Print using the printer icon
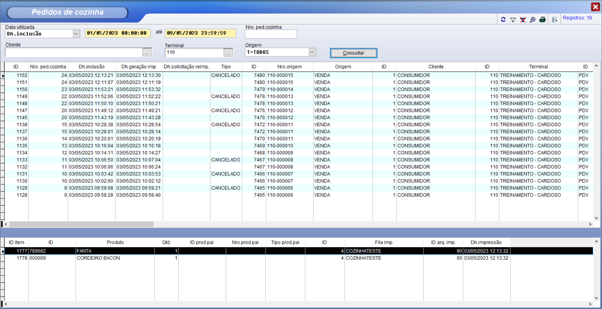The image size is (602, 309). [x=542, y=20]
